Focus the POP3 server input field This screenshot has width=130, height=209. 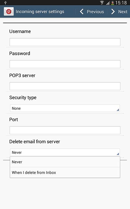(x=65, y=86)
